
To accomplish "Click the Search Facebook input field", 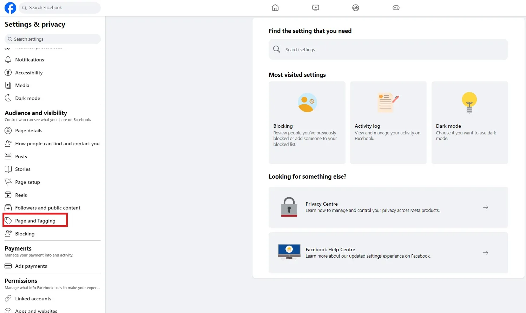I will pos(60,7).
